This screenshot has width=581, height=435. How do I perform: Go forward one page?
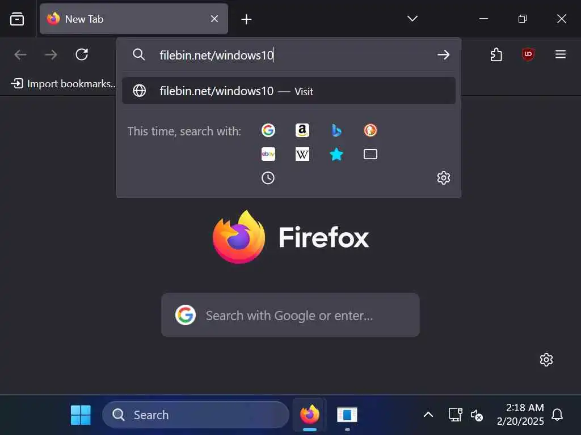click(50, 55)
